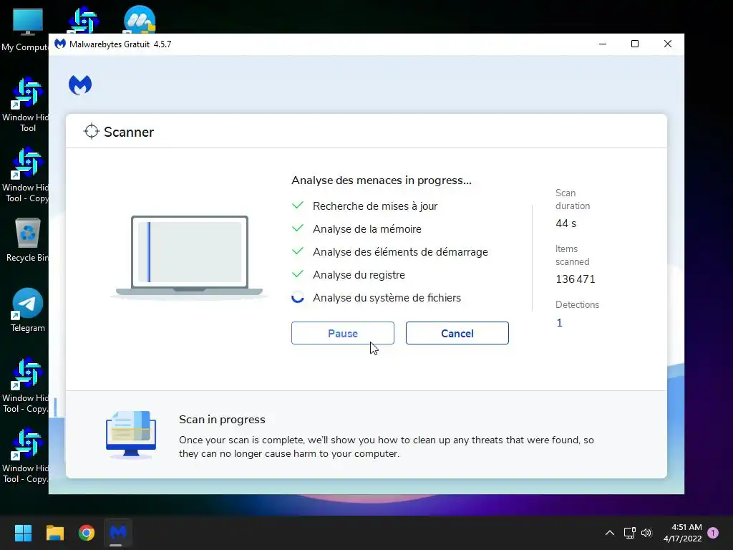Select the Window Hide Tool desktop shortcut
This screenshot has height=550, width=733.
[x=25, y=105]
